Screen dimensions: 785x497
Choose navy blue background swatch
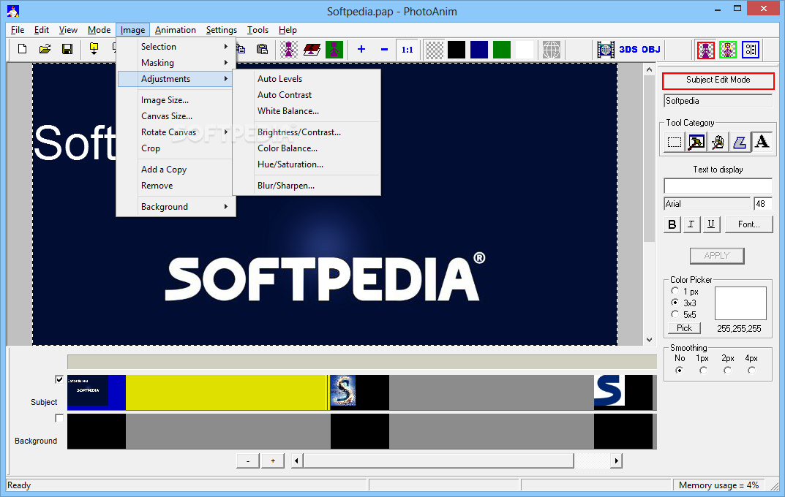coord(479,50)
